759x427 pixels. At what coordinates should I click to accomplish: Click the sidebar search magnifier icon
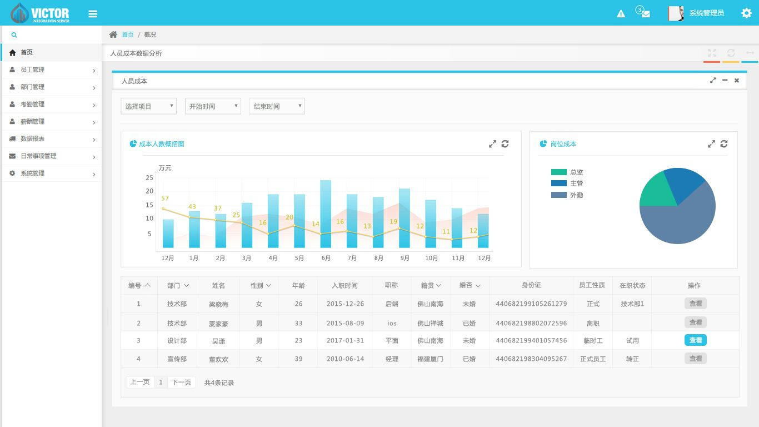click(x=14, y=35)
